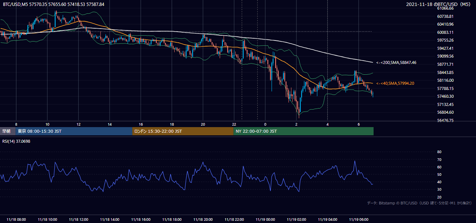Click the 11/18 16:00 time label
Viewport: 476px width, 223px height.
141,220
